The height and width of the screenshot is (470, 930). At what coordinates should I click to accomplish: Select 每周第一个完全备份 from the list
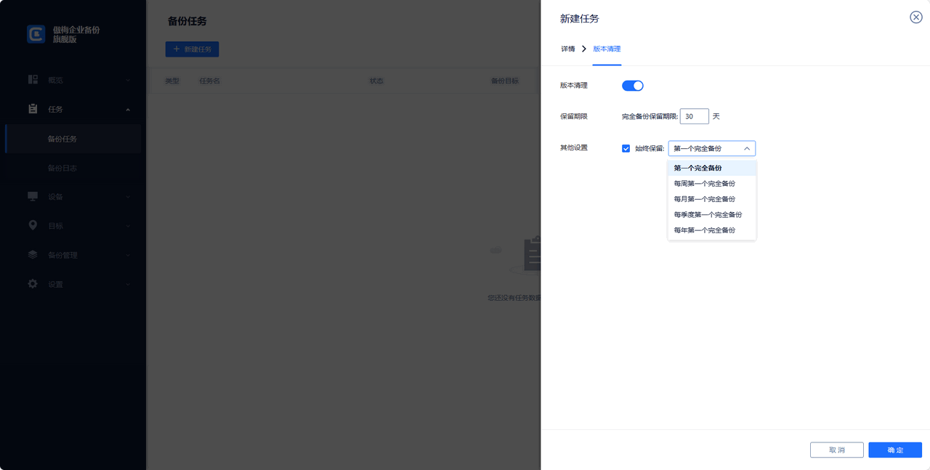click(x=704, y=184)
